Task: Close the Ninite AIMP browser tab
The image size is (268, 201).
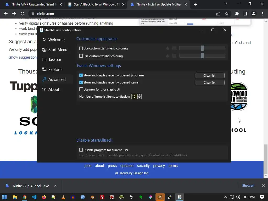Action: click(x=61, y=4)
